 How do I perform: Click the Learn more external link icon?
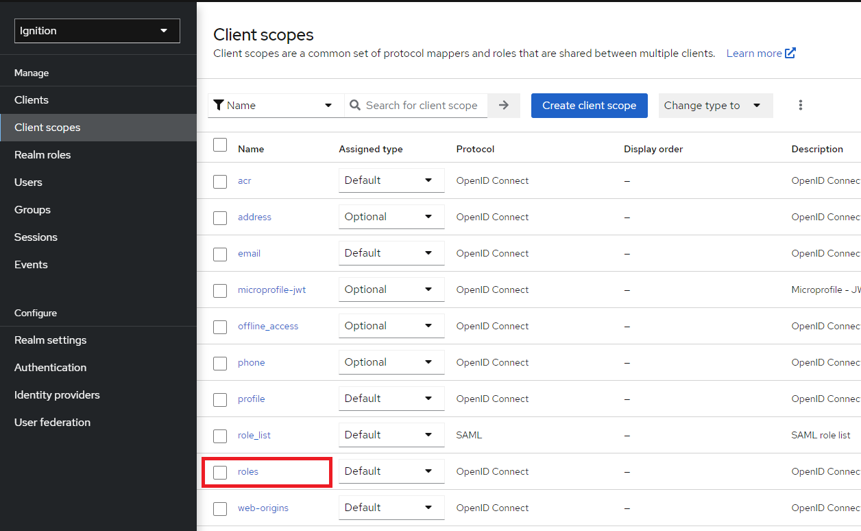tap(790, 54)
